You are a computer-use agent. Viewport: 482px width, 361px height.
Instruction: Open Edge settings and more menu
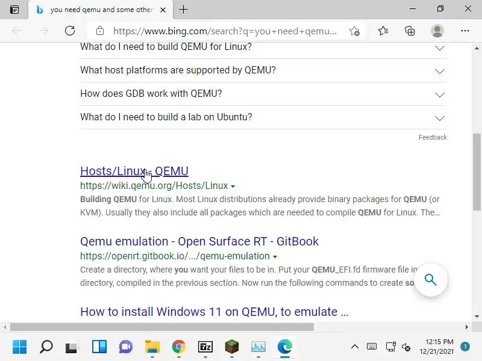465,31
